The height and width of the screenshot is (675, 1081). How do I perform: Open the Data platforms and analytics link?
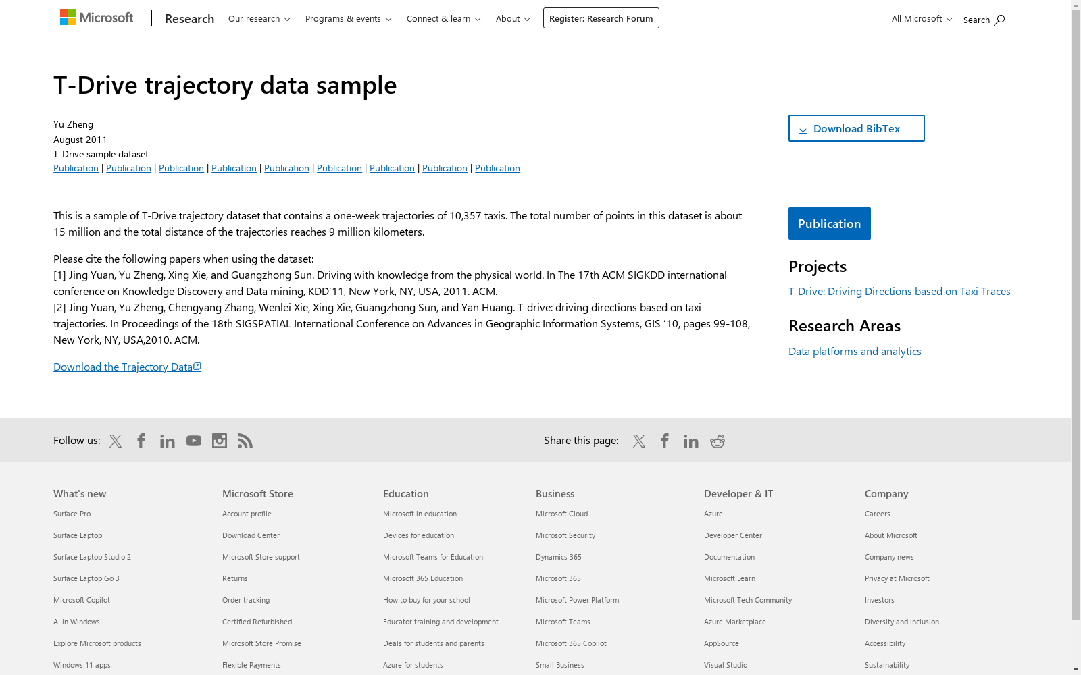(x=855, y=351)
